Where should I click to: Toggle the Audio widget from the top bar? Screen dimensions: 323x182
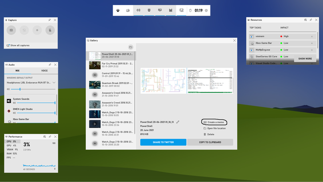pyautogui.click(x=138, y=10)
